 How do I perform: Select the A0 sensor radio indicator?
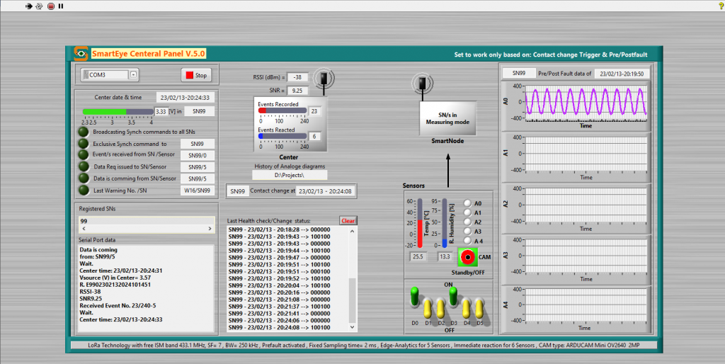pyautogui.click(x=467, y=203)
